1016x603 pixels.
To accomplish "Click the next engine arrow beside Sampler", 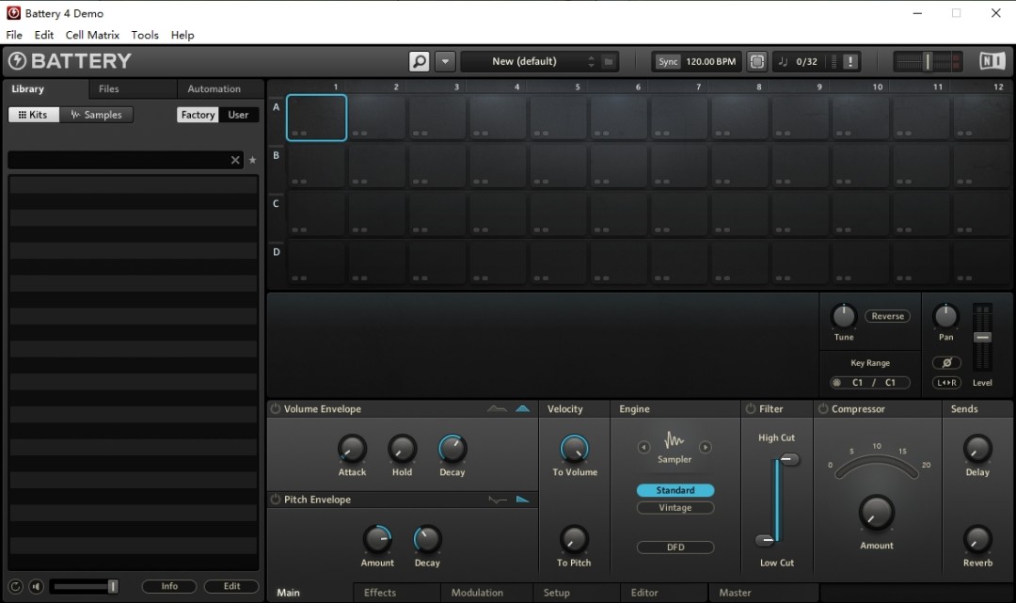I will [706, 447].
